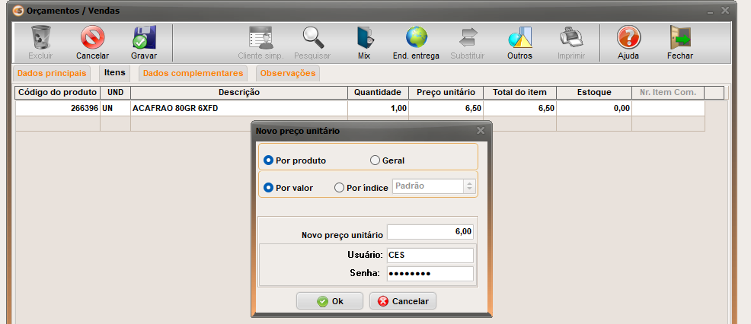The height and width of the screenshot is (324, 751).
Task: Open Ajuda help icon
Action: click(x=628, y=37)
